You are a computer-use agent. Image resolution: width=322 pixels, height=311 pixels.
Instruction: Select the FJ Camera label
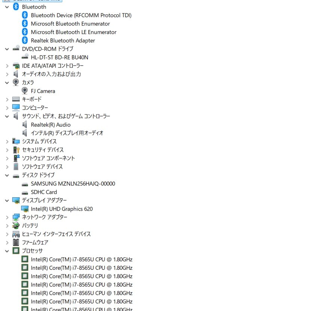click(x=43, y=91)
